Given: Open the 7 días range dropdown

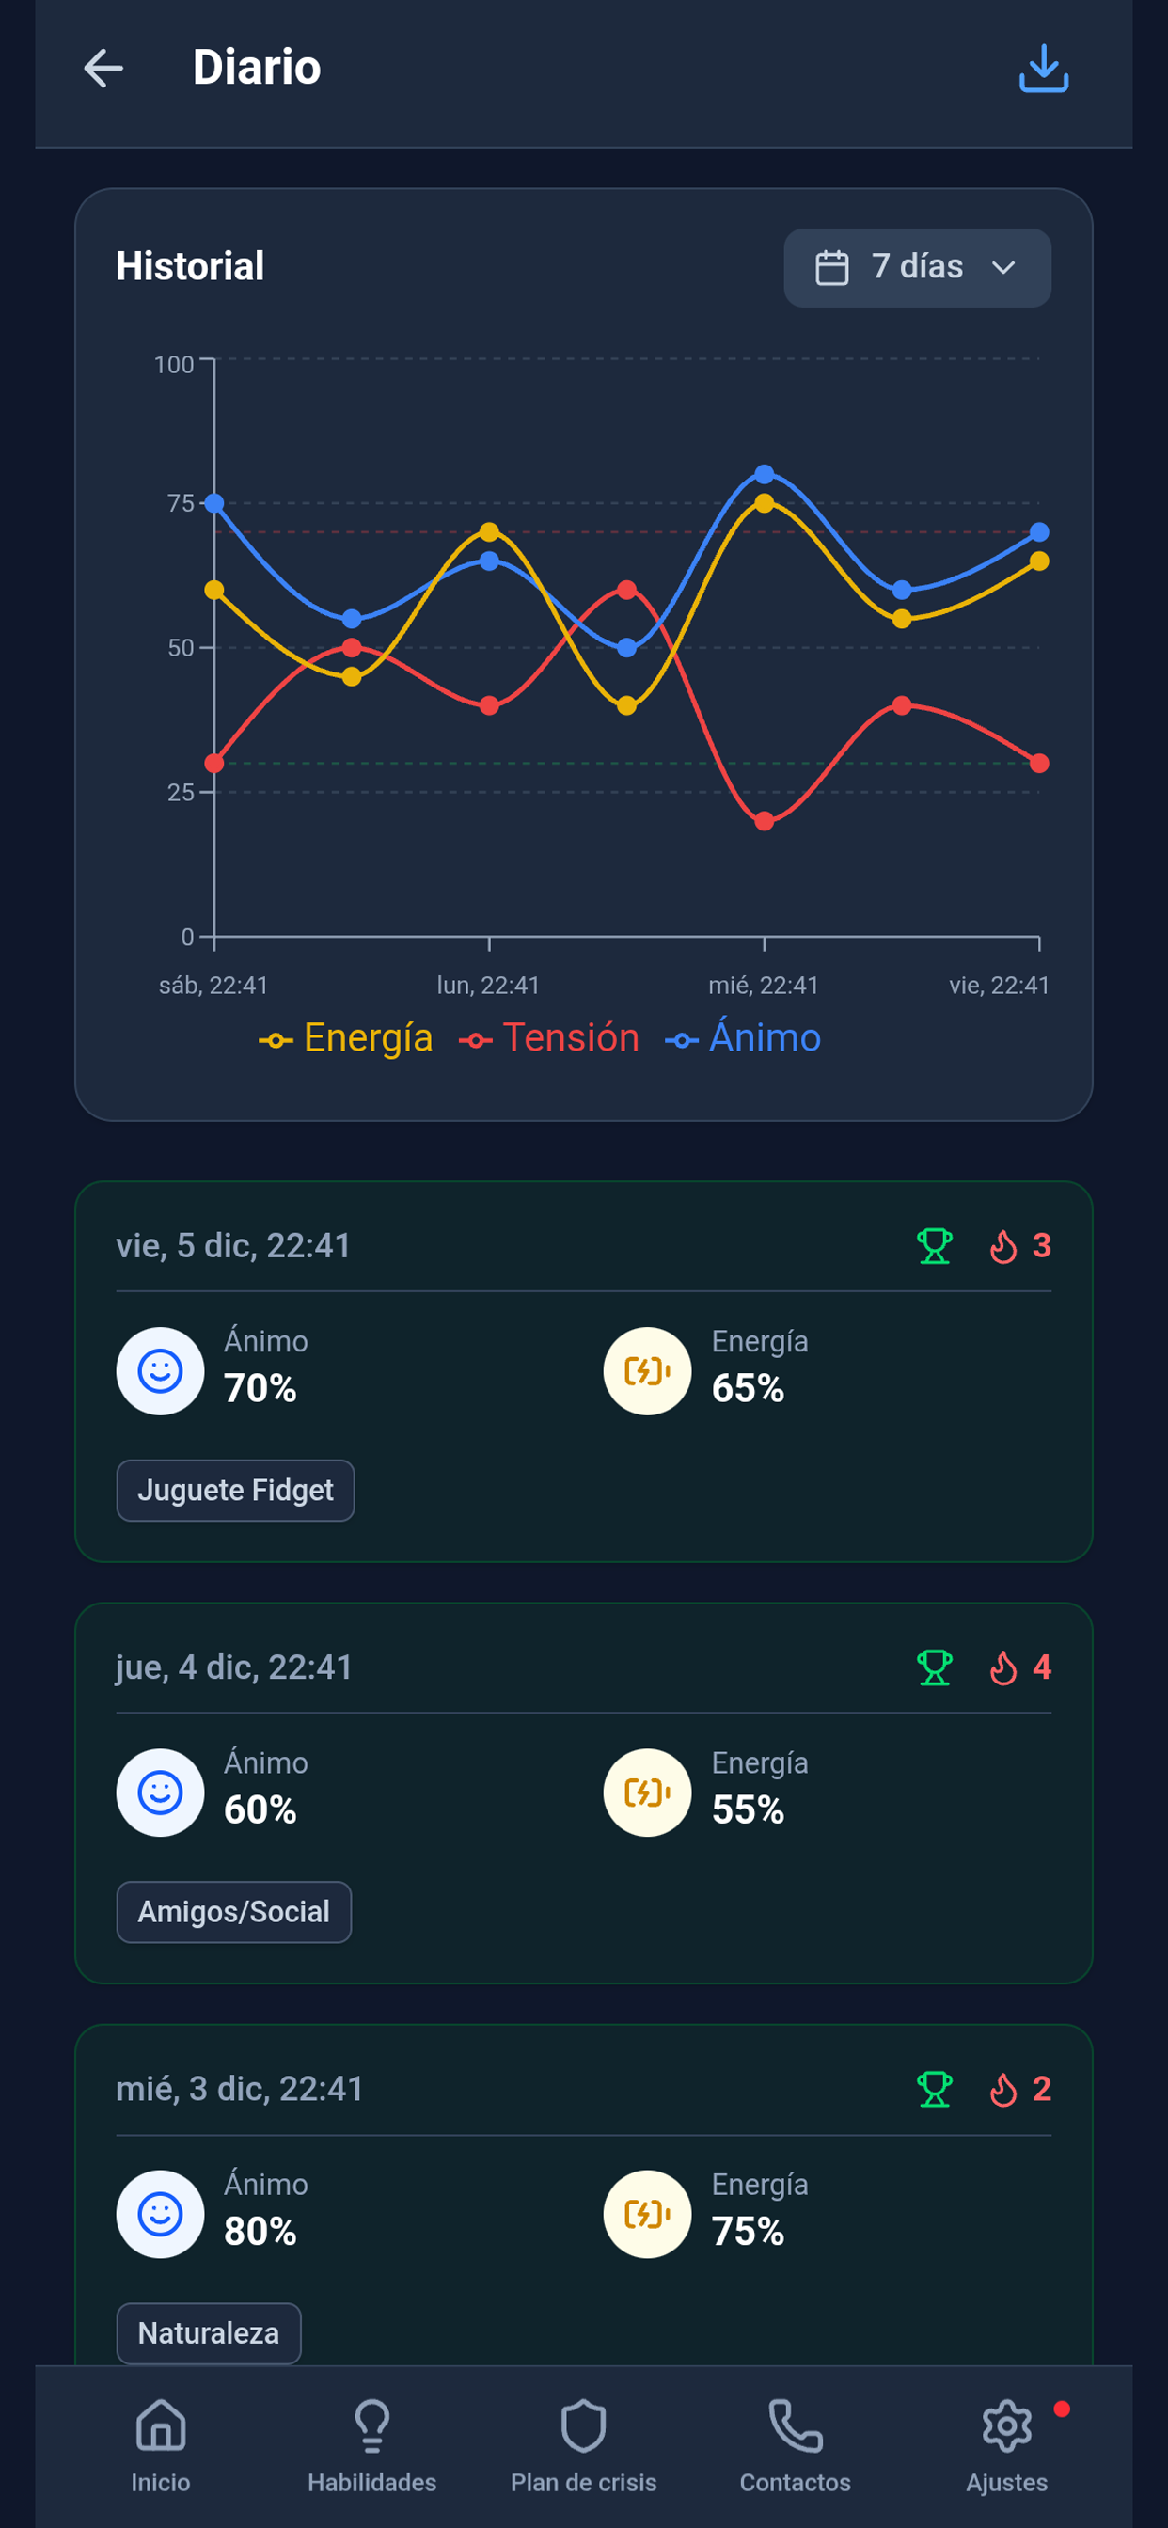Looking at the screenshot, I should (917, 266).
